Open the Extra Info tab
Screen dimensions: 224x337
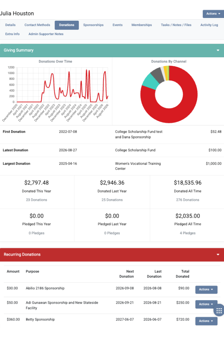point(13,34)
